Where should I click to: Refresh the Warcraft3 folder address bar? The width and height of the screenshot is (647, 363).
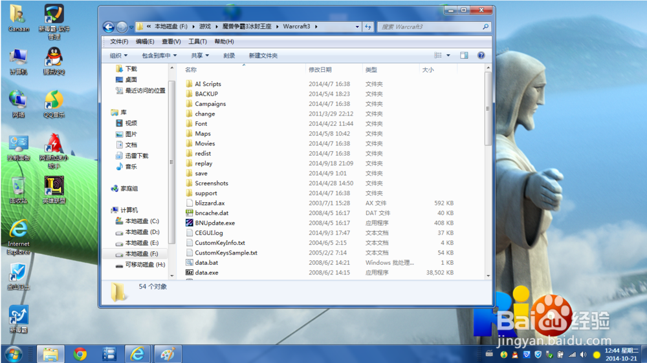coord(368,26)
